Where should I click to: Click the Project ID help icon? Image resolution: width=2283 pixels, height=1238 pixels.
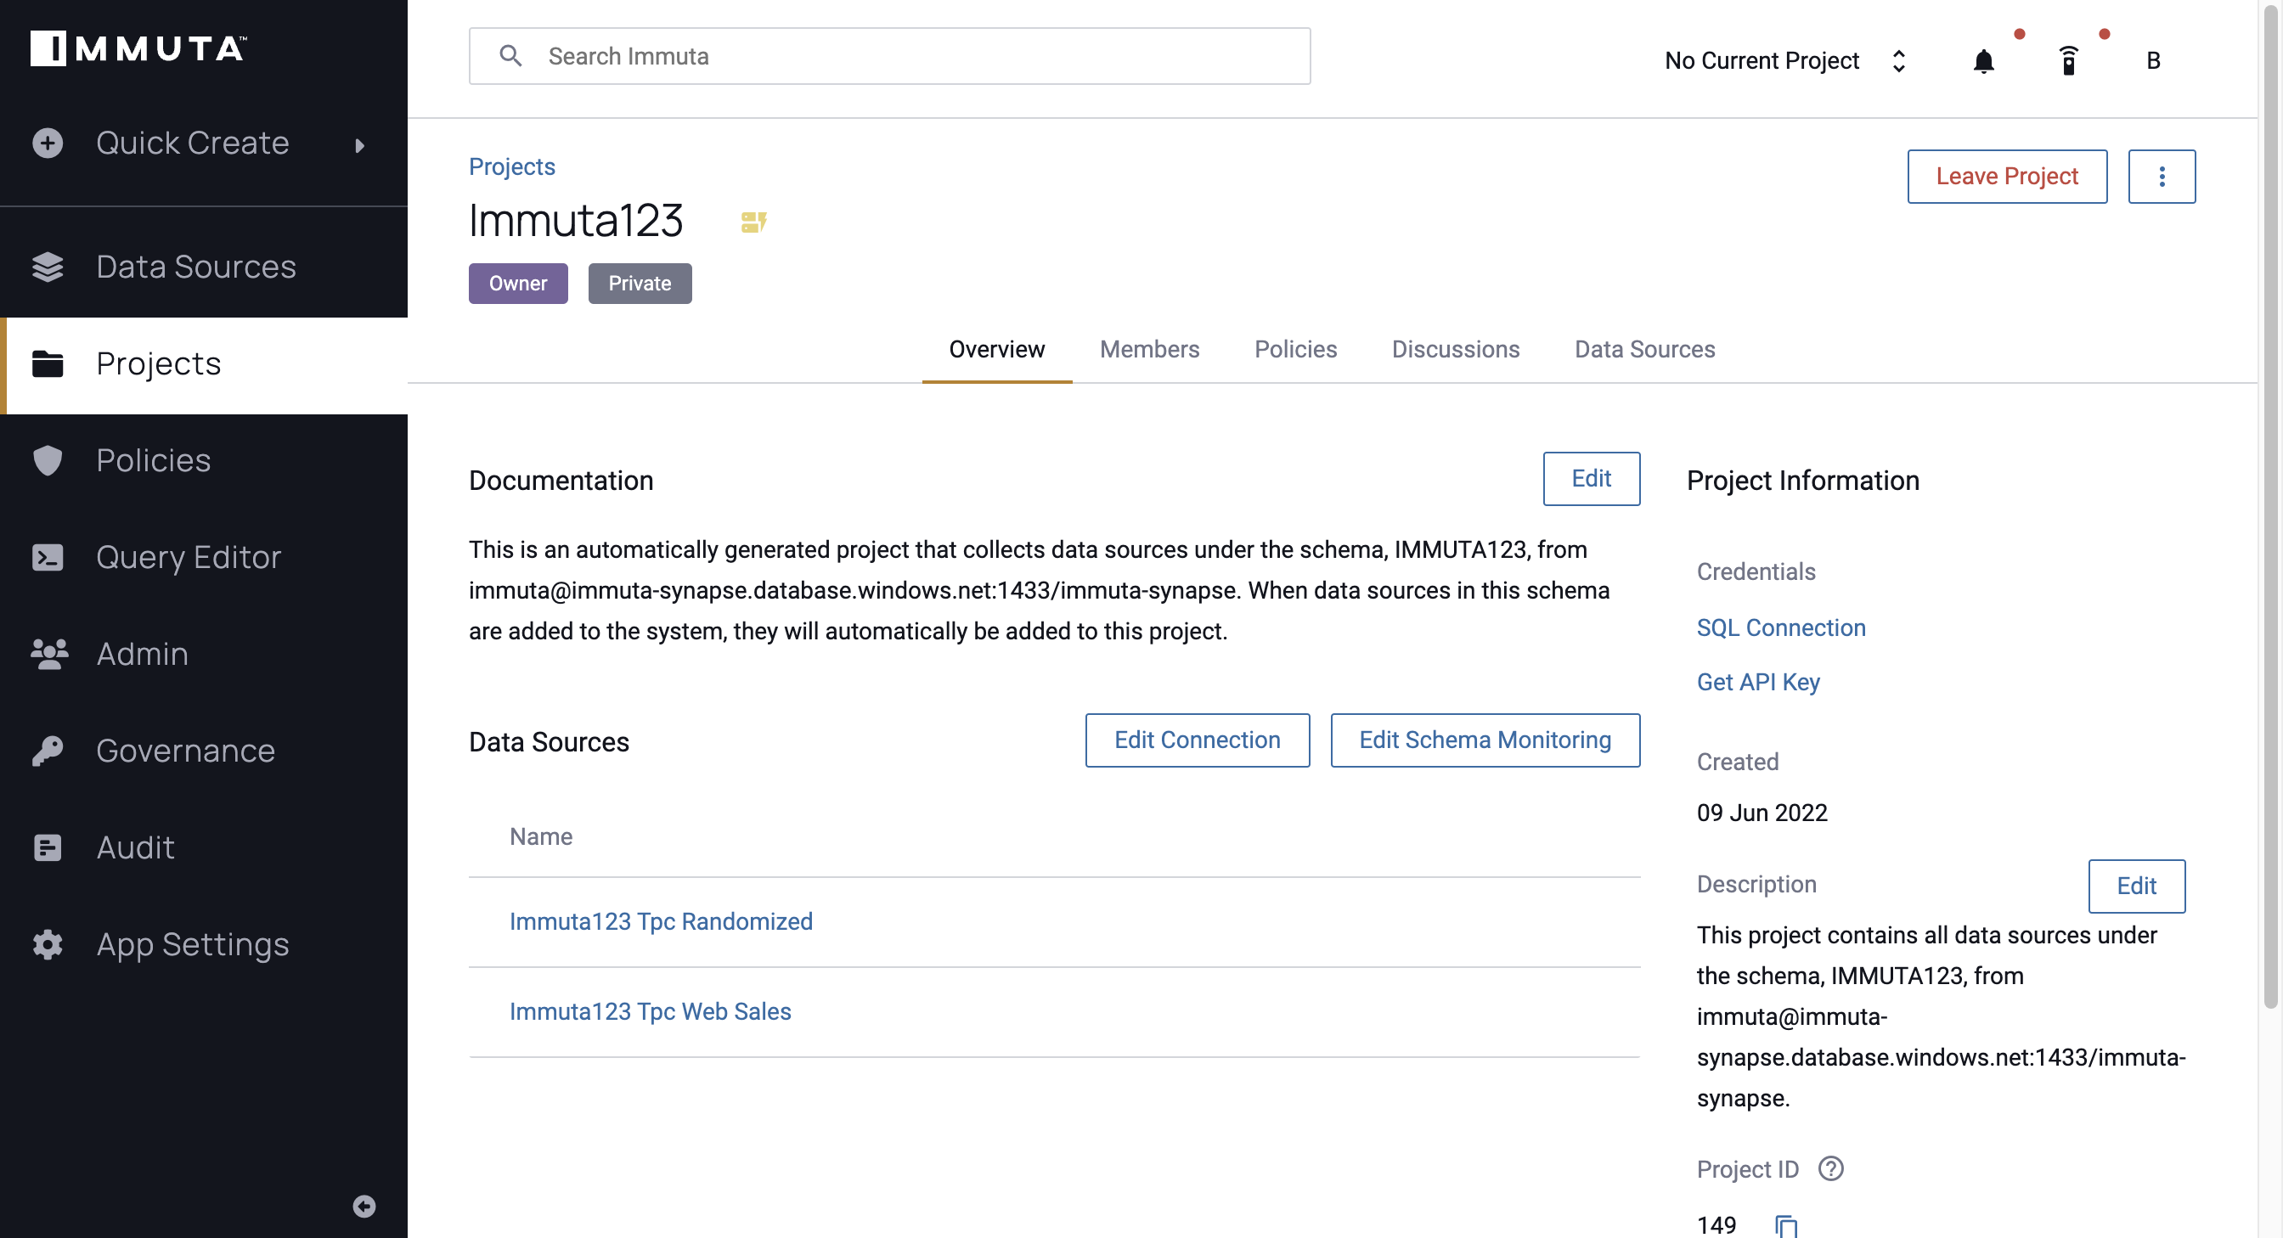click(x=1831, y=1169)
